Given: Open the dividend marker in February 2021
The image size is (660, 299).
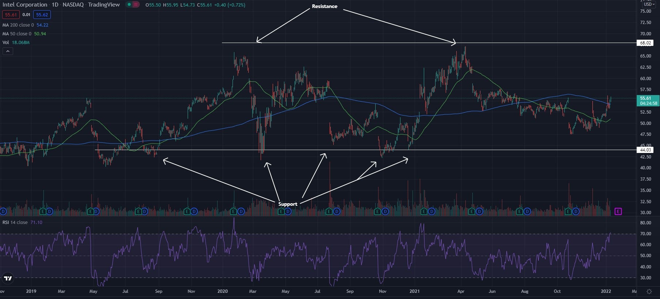Looking at the screenshot, I should [432, 211].
